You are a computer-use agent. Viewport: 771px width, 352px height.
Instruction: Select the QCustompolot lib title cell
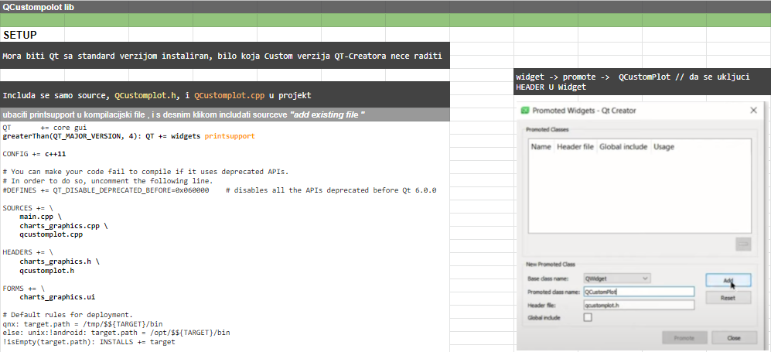point(39,7)
